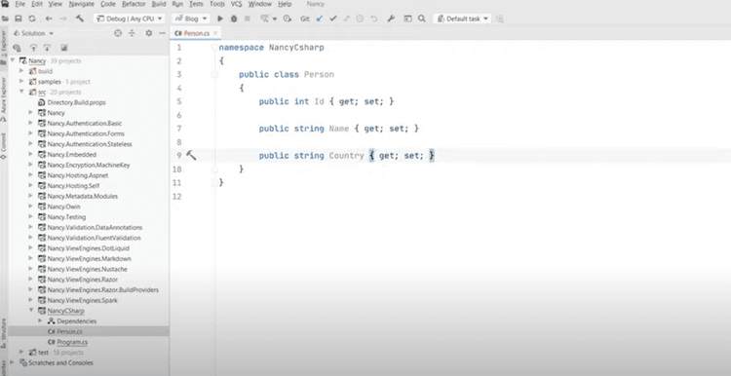This screenshot has width=731, height=376.
Task: Open the Build menu
Action: pyautogui.click(x=159, y=4)
